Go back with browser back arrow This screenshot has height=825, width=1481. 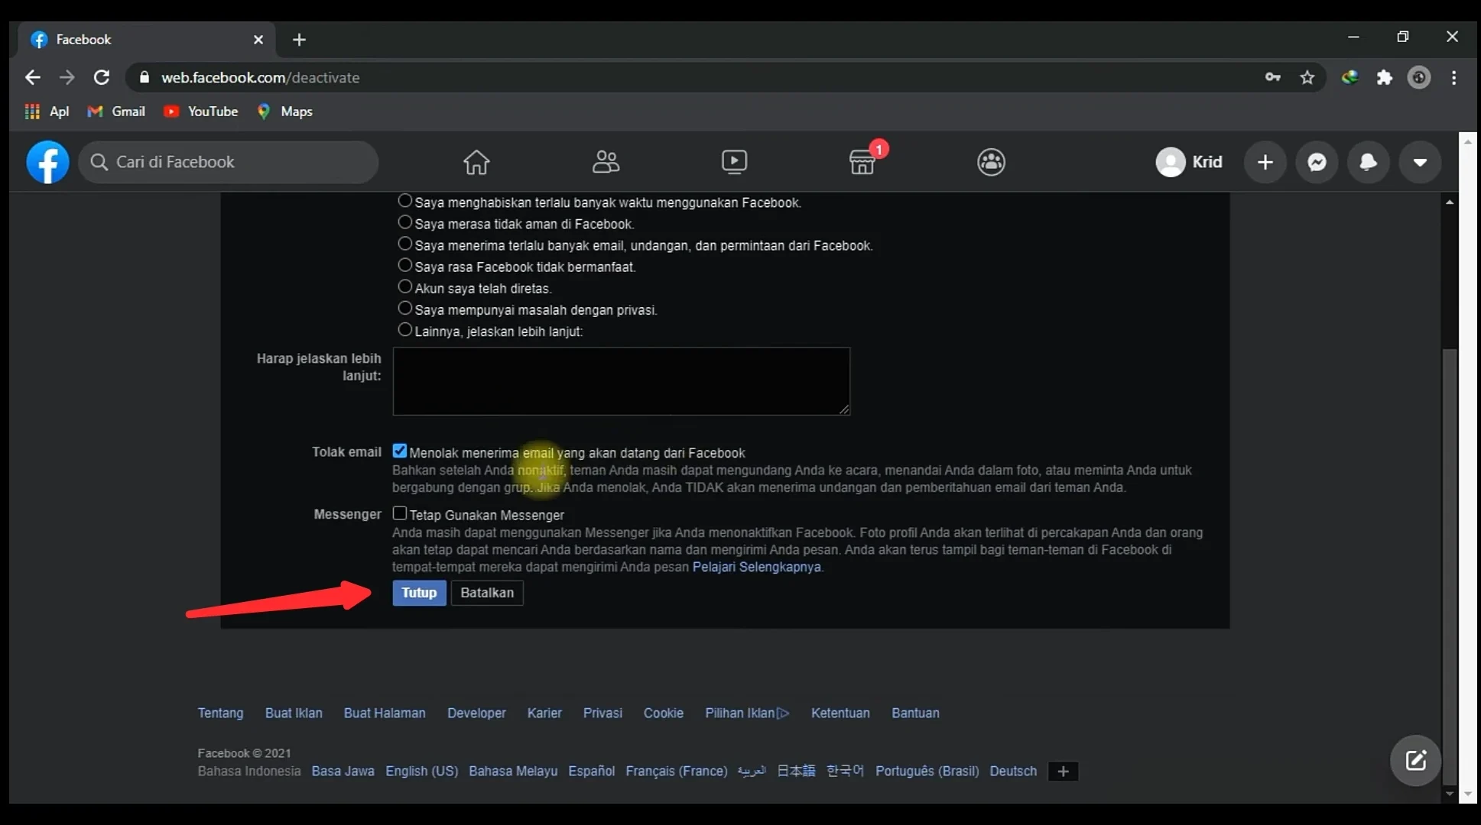point(32,77)
